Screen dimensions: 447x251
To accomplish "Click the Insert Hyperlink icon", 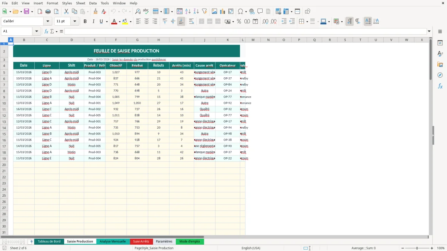I will tap(252, 12).
